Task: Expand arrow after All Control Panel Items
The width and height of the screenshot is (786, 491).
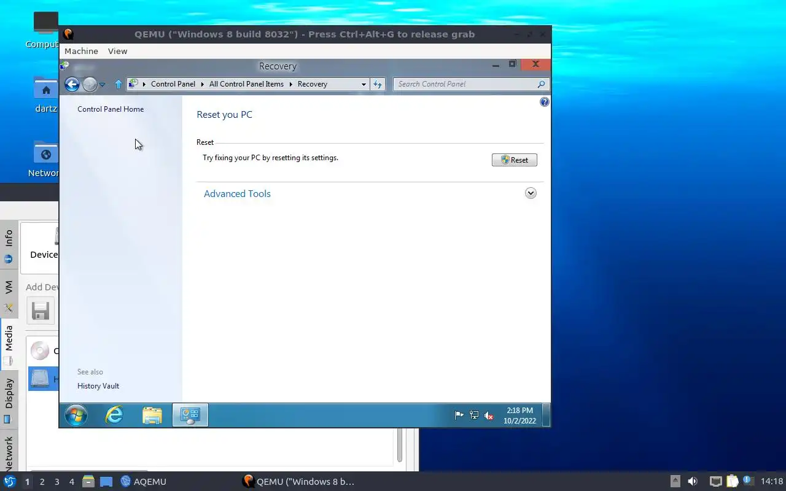Action: click(x=291, y=84)
